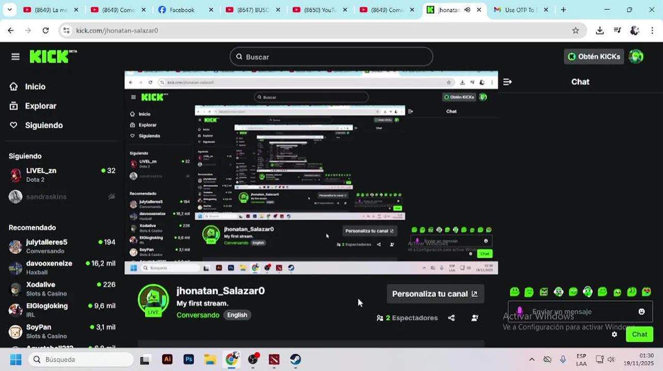The height and width of the screenshot is (371, 663).
Task: Open Photoshop from taskbar
Action: (x=188, y=359)
